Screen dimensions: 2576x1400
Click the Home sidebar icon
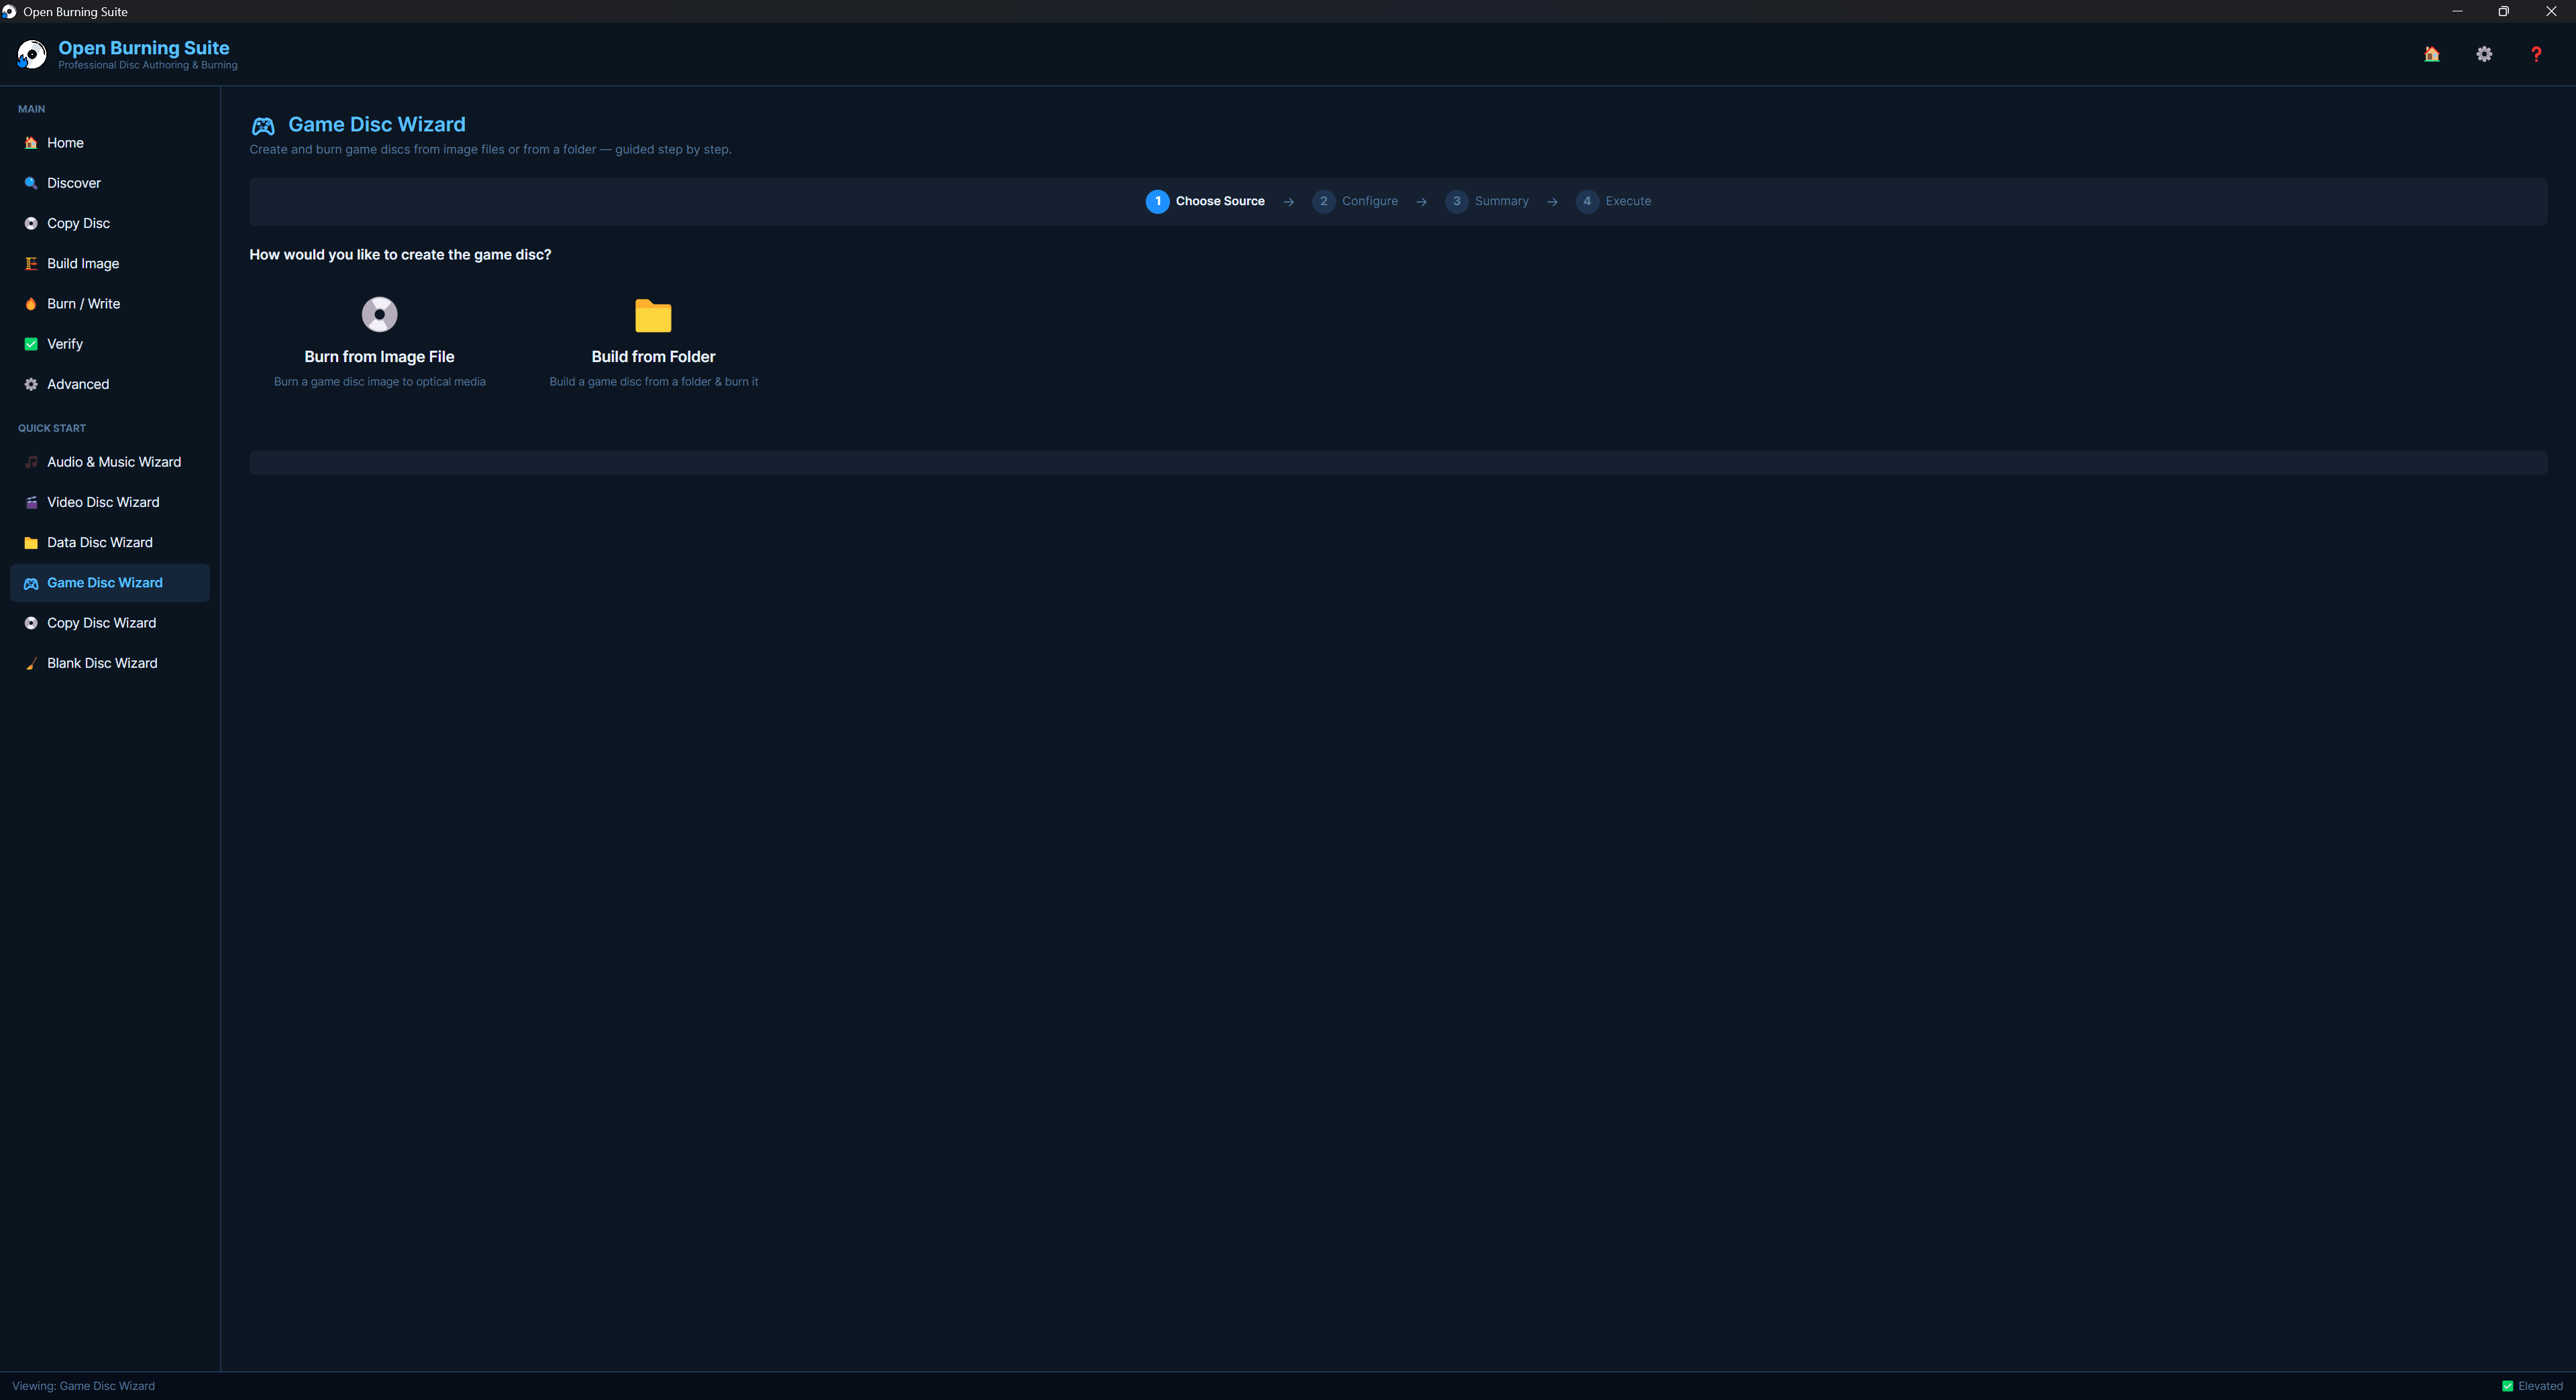(31, 143)
